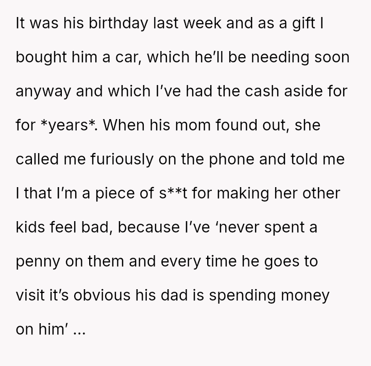Click the word "anyway"
The width and height of the screenshot is (371, 366).
(x=44, y=92)
